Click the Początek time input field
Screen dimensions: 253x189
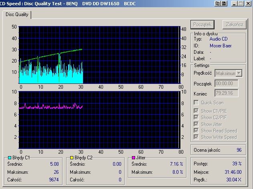tap(227, 83)
